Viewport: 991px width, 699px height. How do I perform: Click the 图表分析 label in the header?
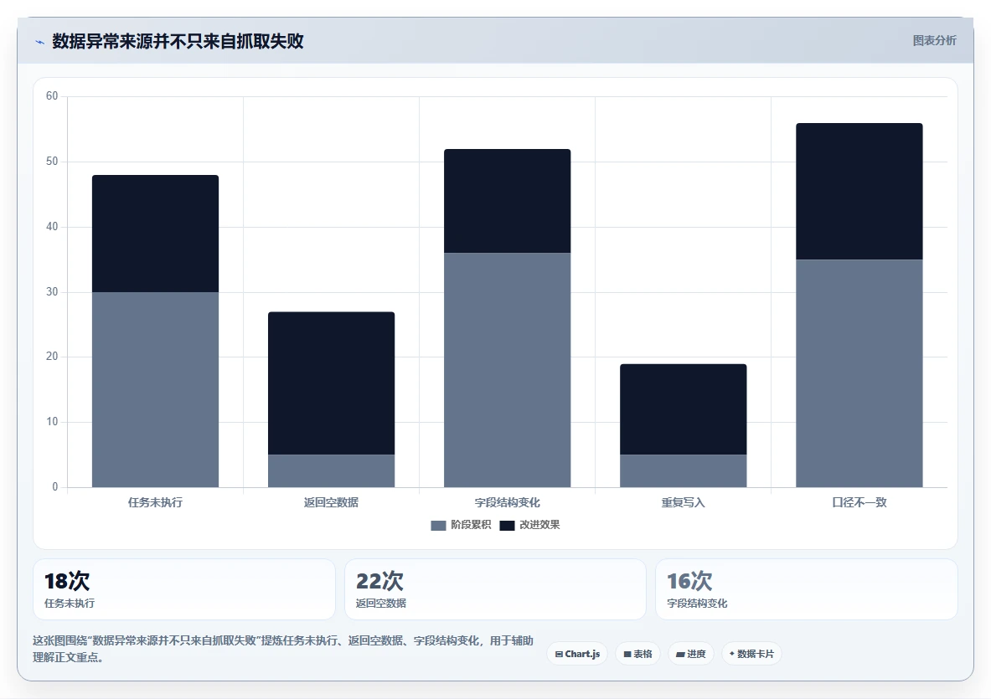pos(934,40)
